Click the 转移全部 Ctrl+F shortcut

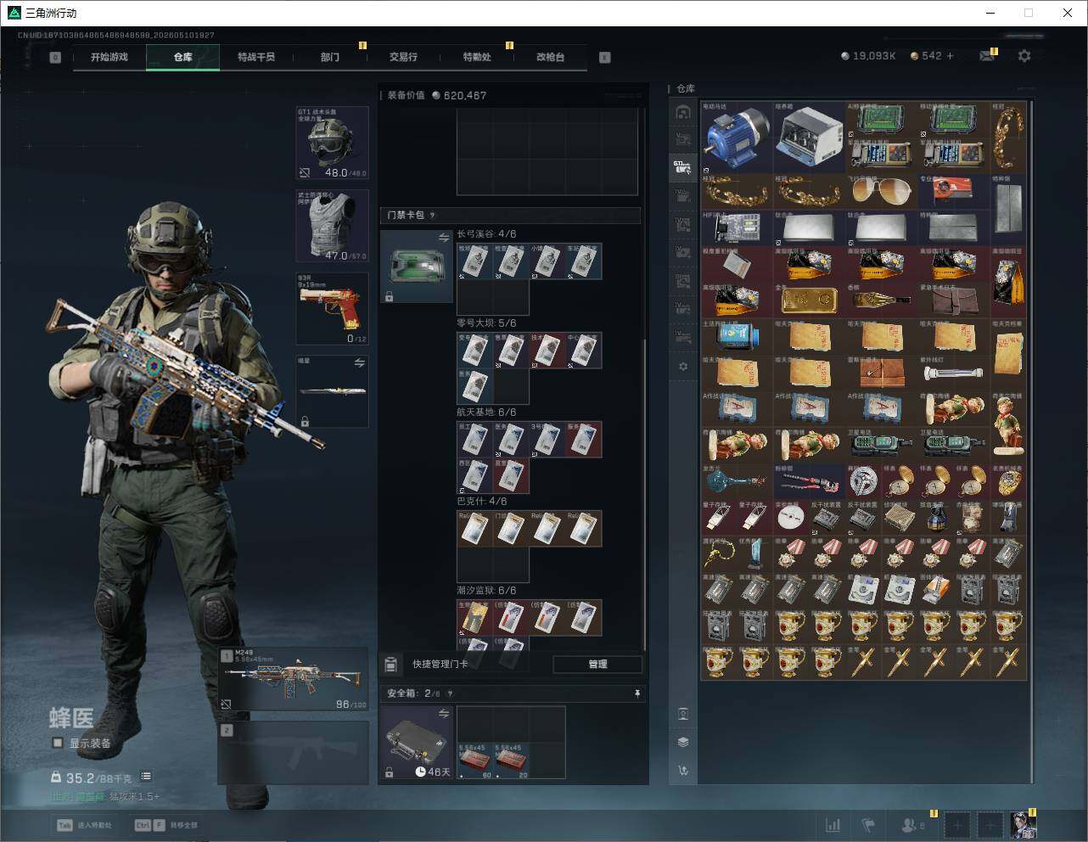tap(166, 825)
